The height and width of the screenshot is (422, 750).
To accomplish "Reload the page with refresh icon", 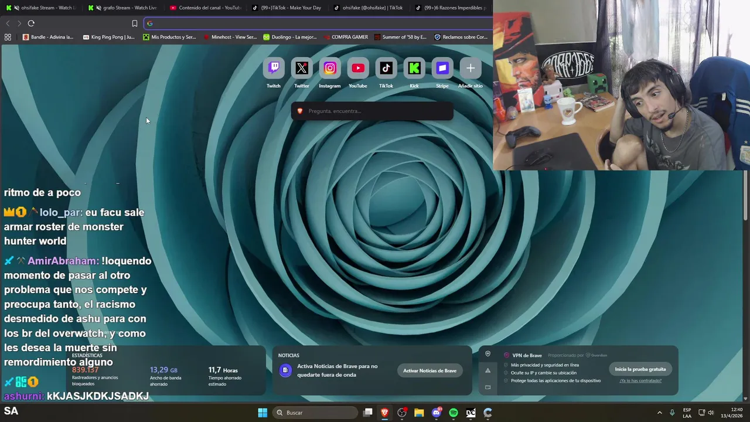I will click(x=31, y=23).
